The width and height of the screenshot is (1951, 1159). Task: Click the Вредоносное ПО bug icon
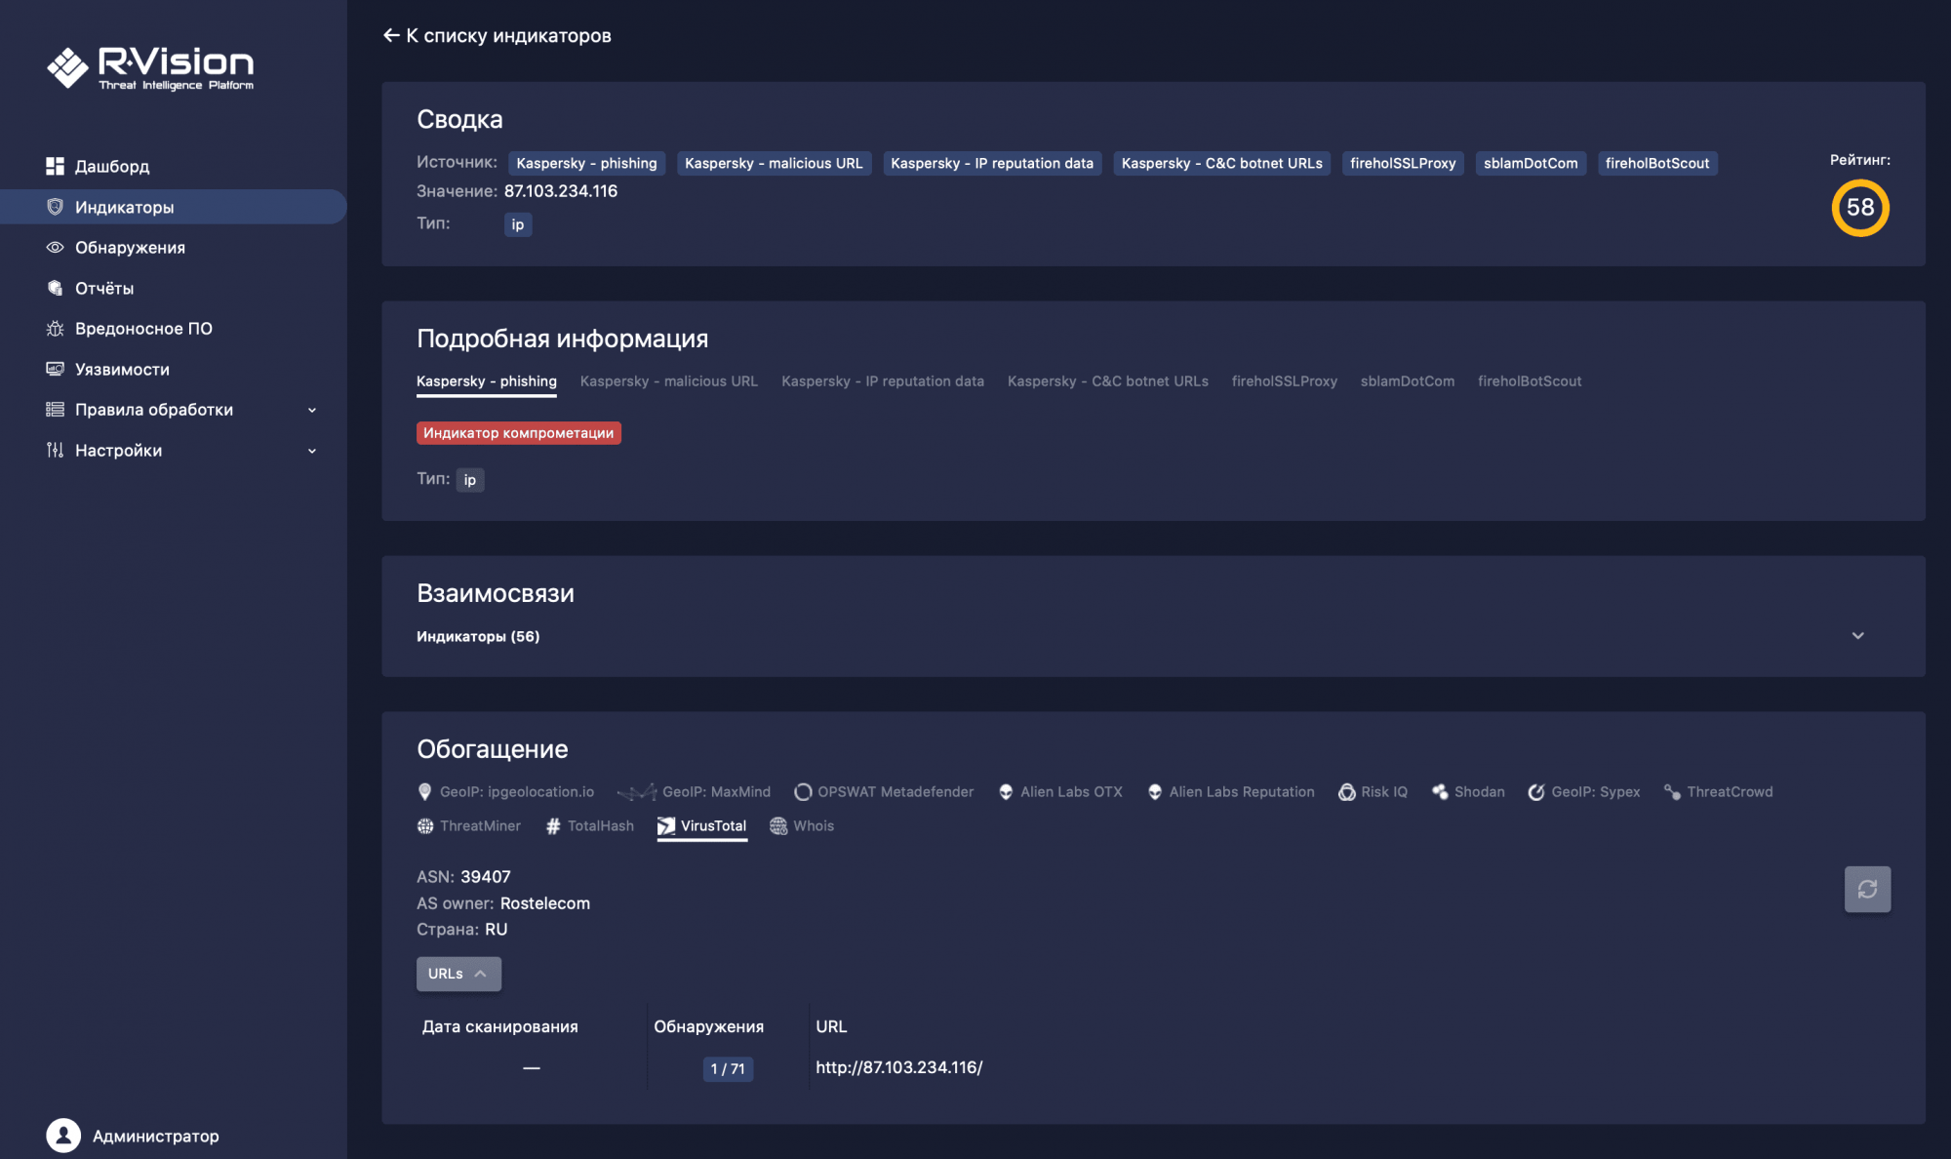(x=55, y=329)
